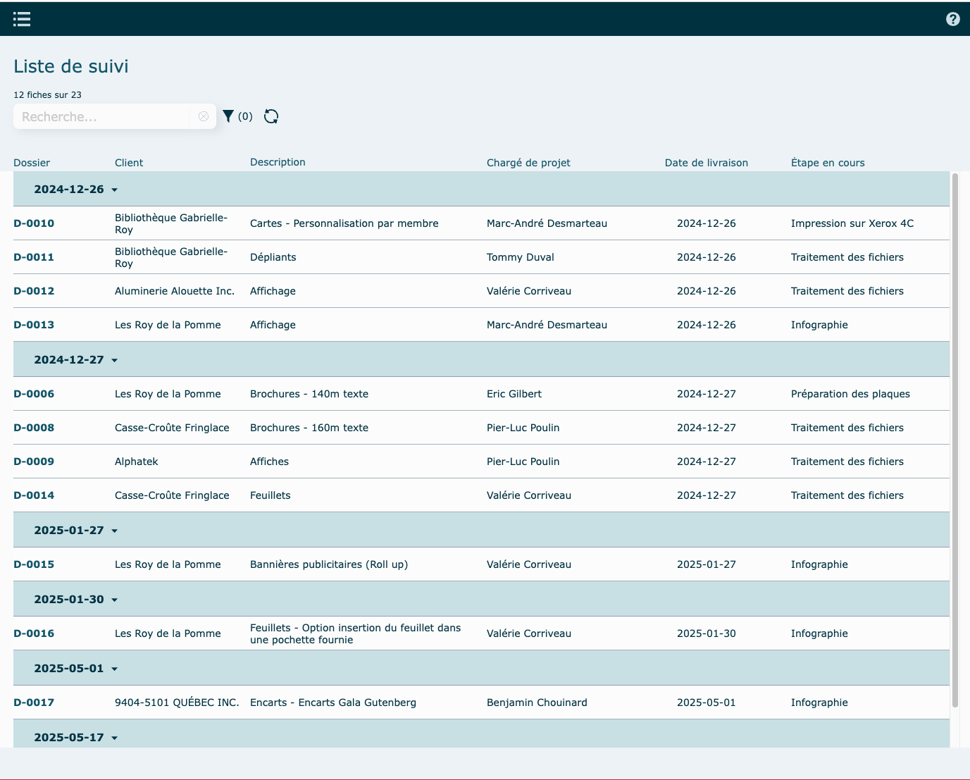
Task: Toggle the 2025-01-30 group arrow
Action: (x=114, y=600)
